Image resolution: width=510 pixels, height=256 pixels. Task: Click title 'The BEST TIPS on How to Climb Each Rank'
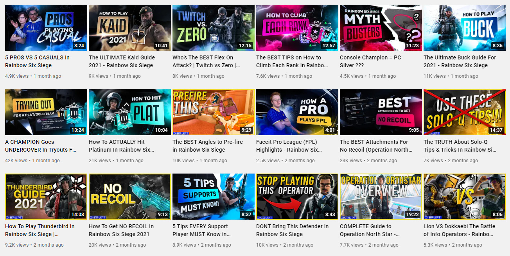click(x=293, y=61)
